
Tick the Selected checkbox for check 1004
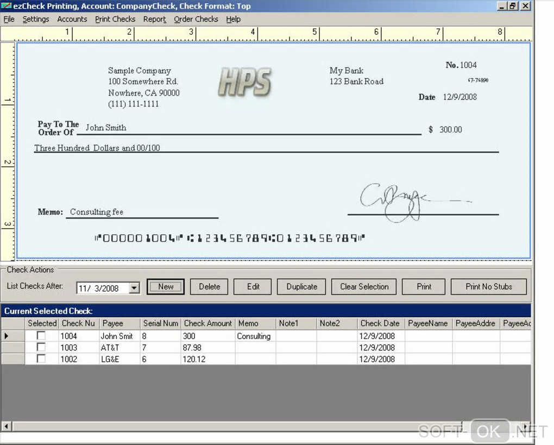41,335
